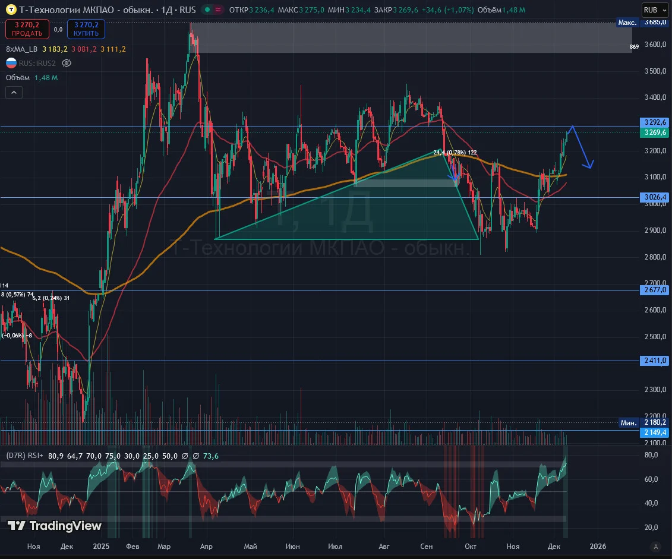This screenshot has width=672, height=559.
Task: Click the Авг label on time axis
Action: click(384, 546)
